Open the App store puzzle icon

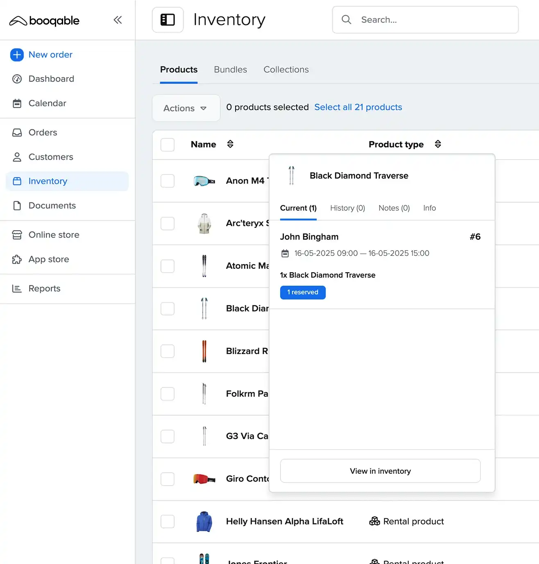point(17,259)
